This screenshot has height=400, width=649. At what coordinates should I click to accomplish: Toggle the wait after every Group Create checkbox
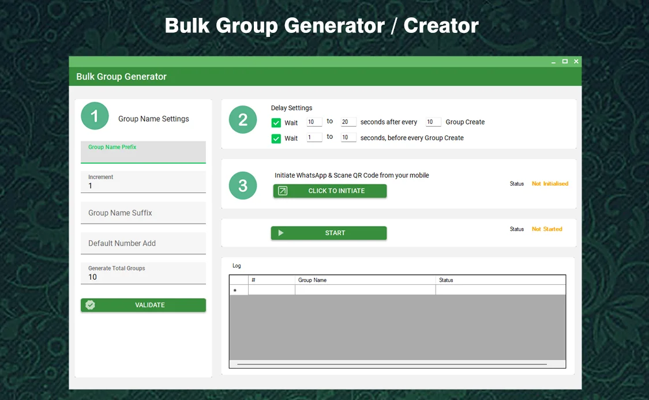(276, 122)
